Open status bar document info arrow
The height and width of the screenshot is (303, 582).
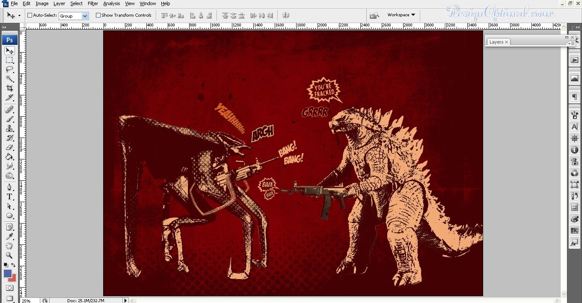pos(125,300)
